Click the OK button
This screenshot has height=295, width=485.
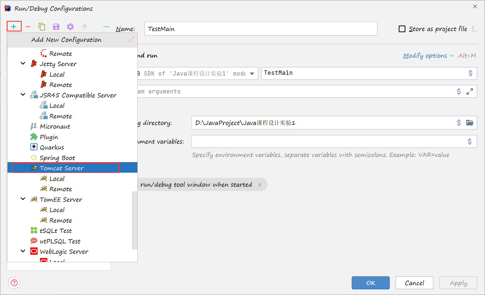click(371, 283)
